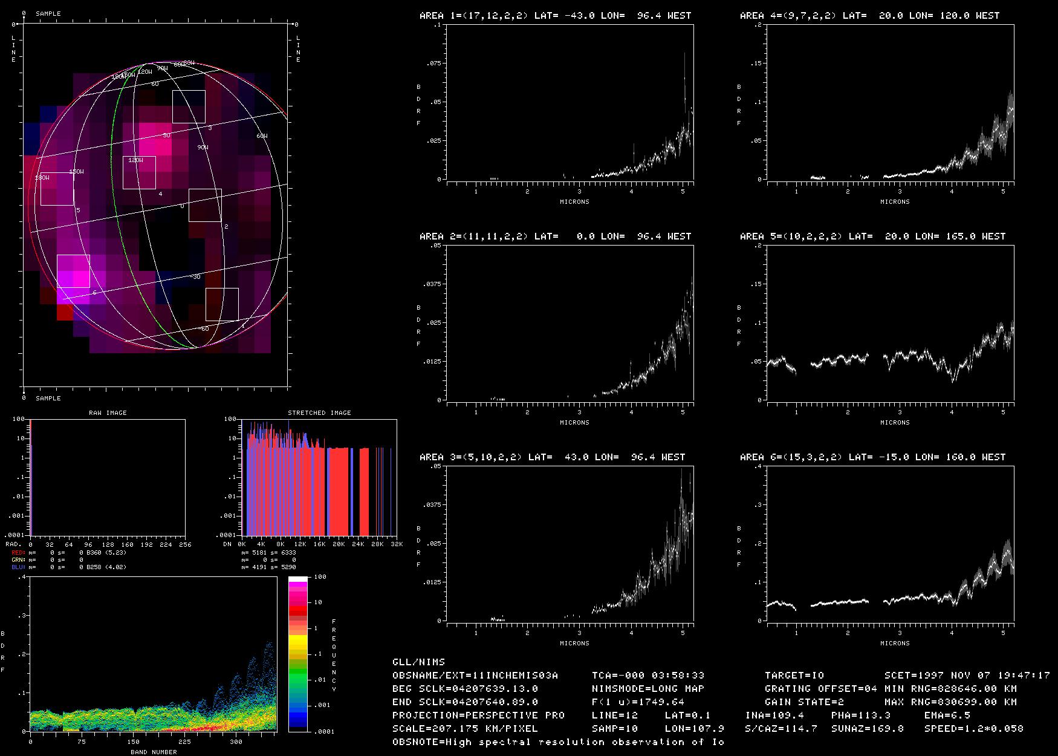Viewport: 1058px width, 756px height.
Task: Click the MIN RNG=828646.00 KM text
Action: tap(950, 689)
